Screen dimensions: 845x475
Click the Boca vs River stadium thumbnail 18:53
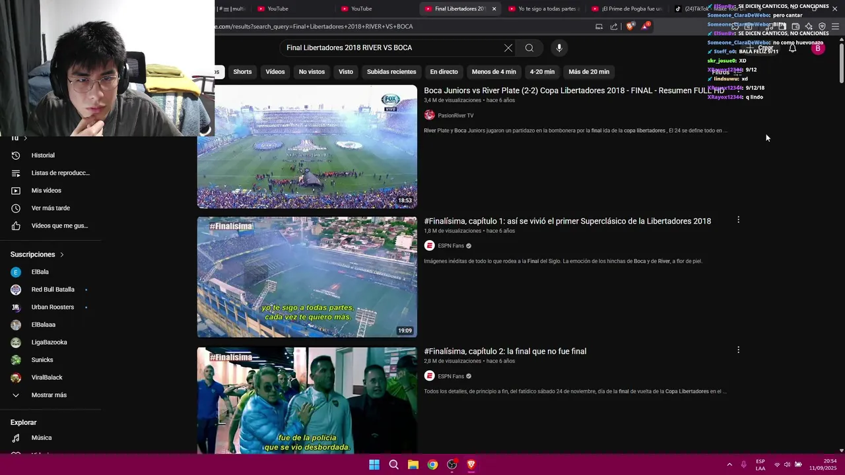(307, 146)
